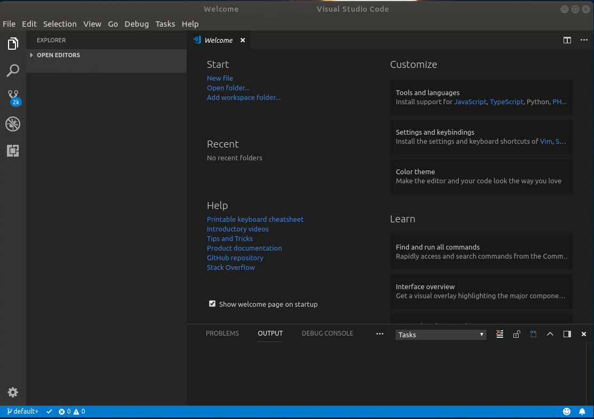
Task: Open the Tasks output channel dropdown
Action: (441, 335)
